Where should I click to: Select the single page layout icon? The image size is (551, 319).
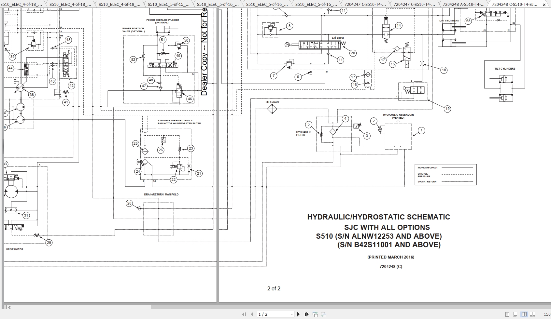pyautogui.click(x=507, y=314)
